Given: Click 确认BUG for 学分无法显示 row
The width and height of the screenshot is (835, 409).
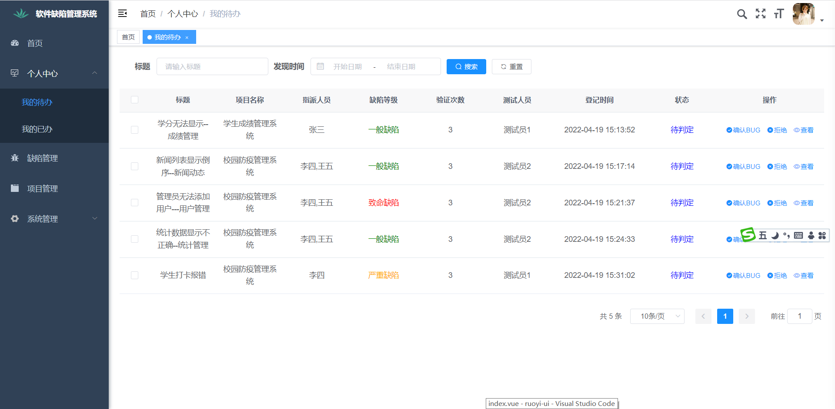Looking at the screenshot, I should coord(743,130).
